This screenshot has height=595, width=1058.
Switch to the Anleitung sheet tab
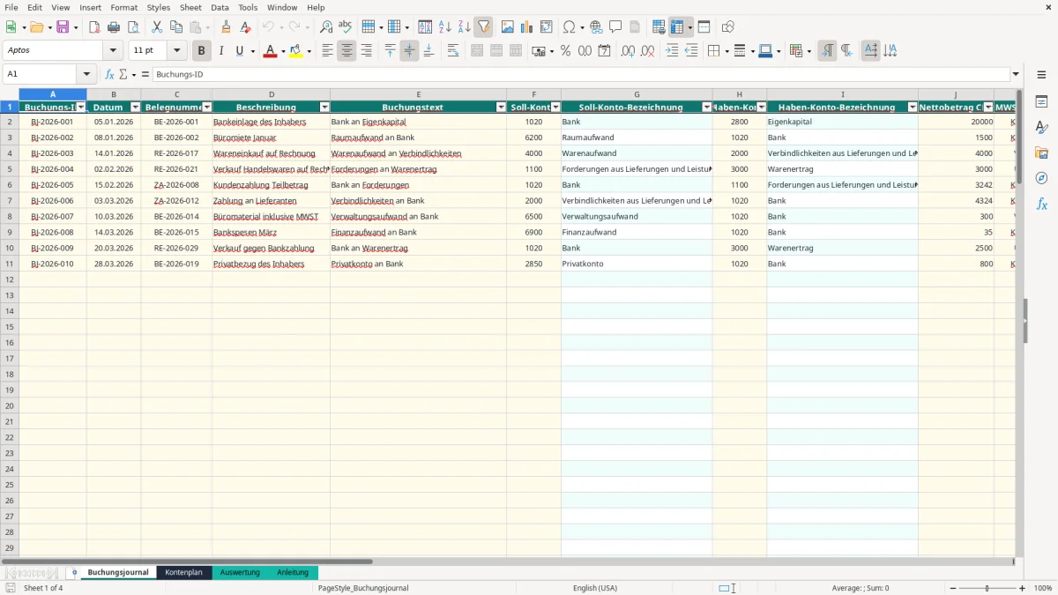coord(293,573)
